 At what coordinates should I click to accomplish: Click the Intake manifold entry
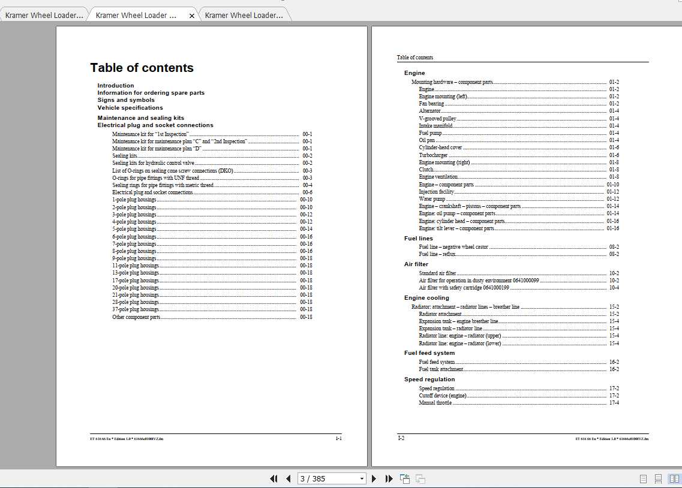[x=519, y=126]
